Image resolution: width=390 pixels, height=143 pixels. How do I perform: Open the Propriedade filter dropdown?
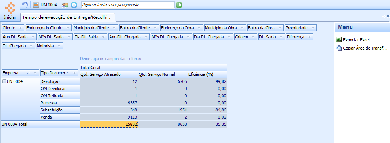click(x=313, y=28)
